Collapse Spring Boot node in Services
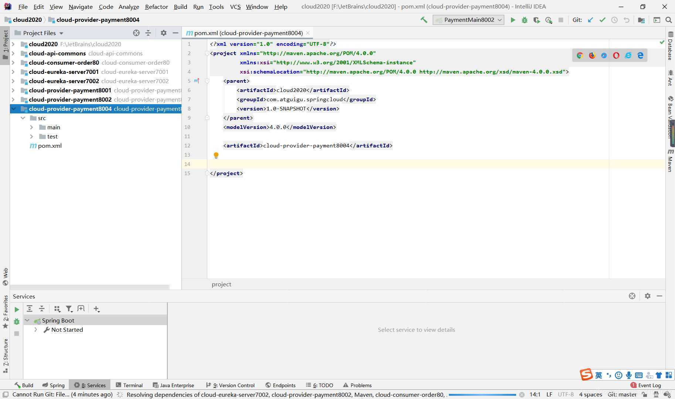Viewport: 675px width, 399px height. [27, 320]
